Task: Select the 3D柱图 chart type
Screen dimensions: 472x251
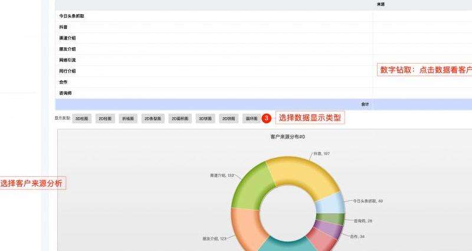Action: pos(82,118)
